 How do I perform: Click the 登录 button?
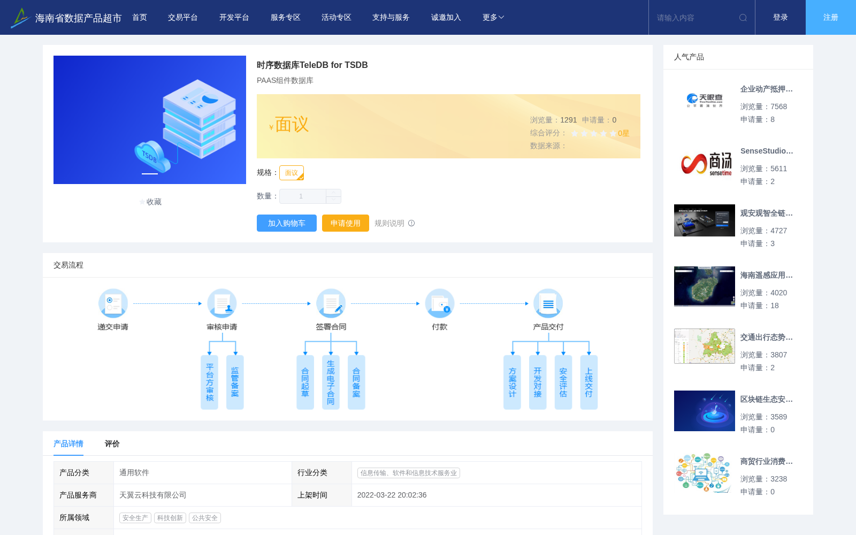coord(781,18)
